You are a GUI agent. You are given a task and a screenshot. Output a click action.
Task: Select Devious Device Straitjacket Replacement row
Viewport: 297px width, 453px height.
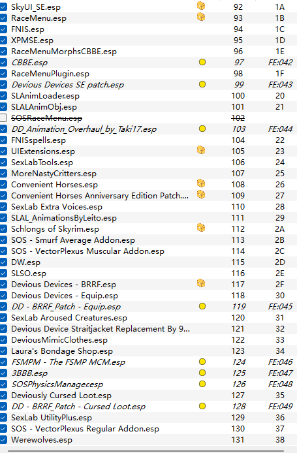(149, 329)
